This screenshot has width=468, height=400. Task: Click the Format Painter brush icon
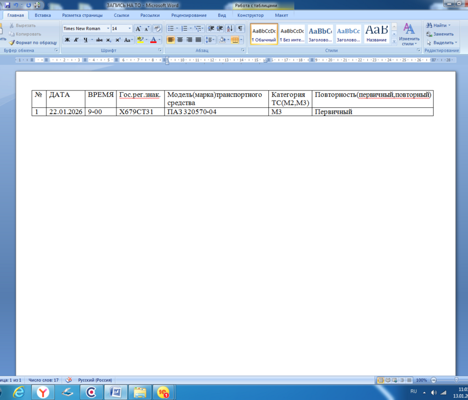click(12, 43)
